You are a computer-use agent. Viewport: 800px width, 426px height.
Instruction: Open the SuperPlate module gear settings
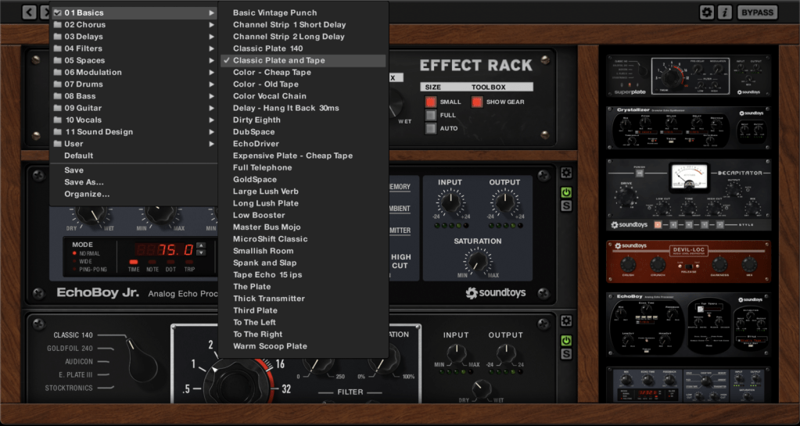(566, 321)
